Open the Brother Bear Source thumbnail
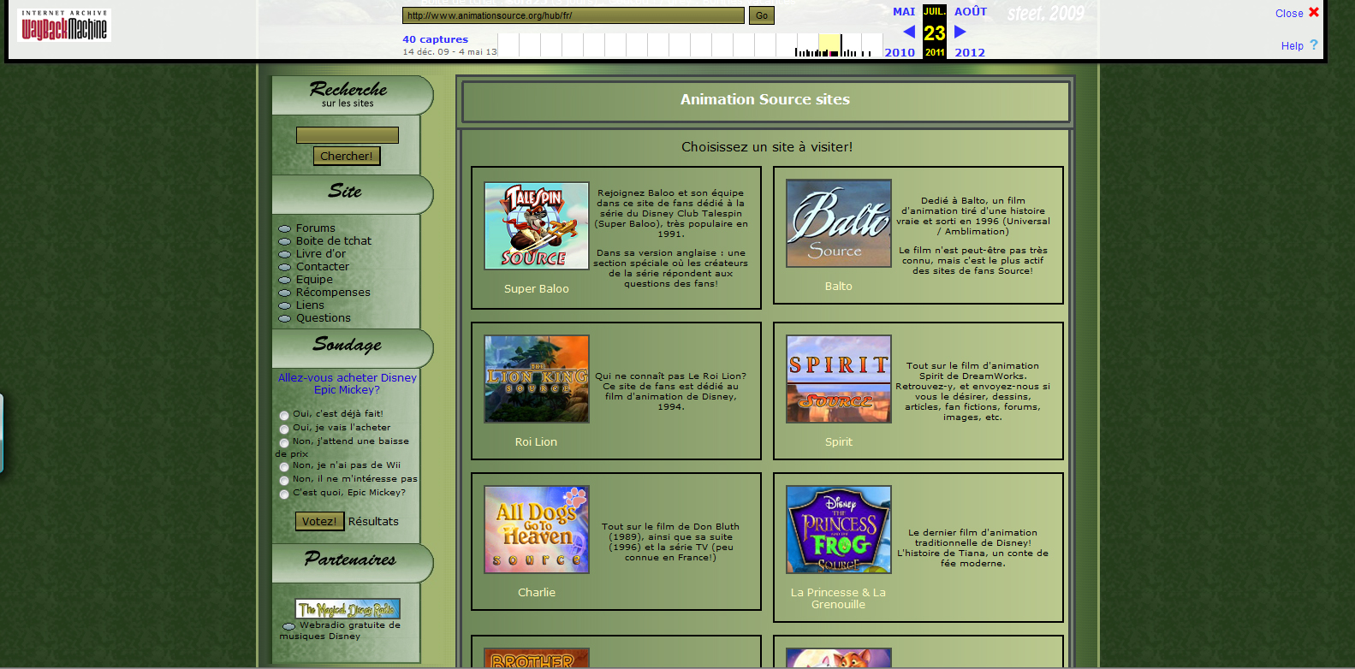The height and width of the screenshot is (669, 1355). click(537, 658)
